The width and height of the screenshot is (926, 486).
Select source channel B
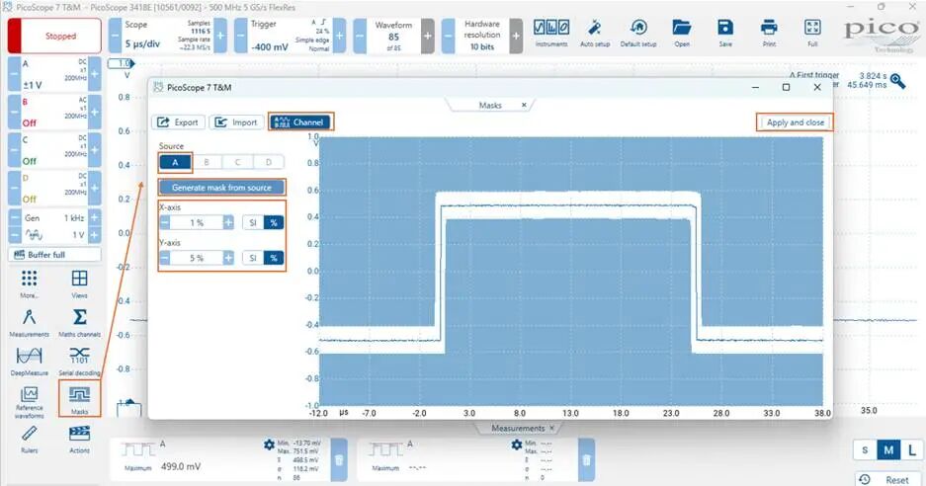207,162
